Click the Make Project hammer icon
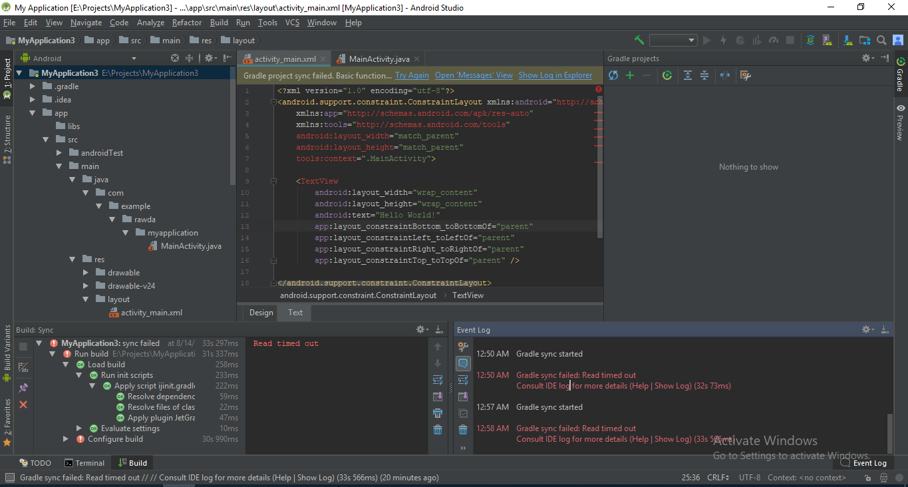The width and height of the screenshot is (908, 487). 639,41
